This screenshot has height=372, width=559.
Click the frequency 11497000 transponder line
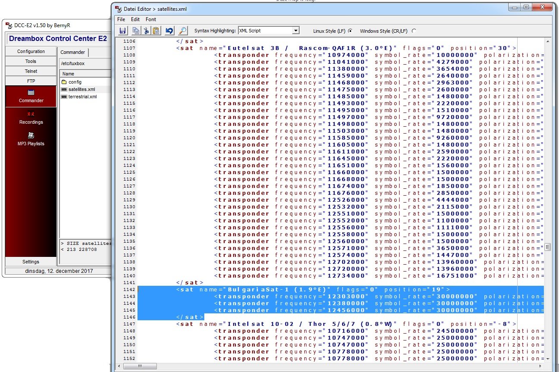[378, 117]
